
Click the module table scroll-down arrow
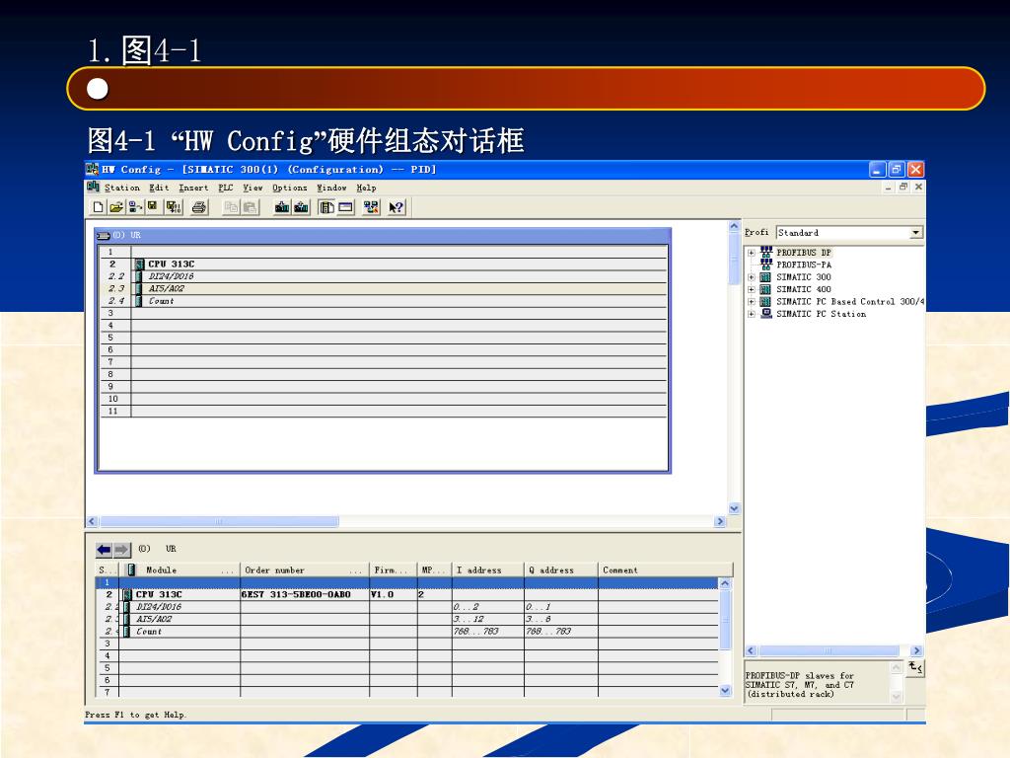(x=725, y=690)
